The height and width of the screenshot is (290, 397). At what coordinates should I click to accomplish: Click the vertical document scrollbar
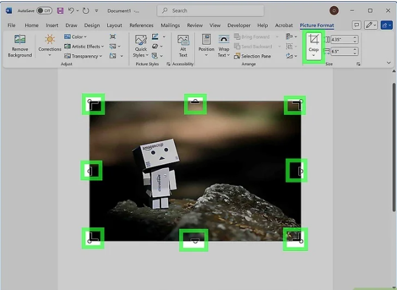[394, 147]
